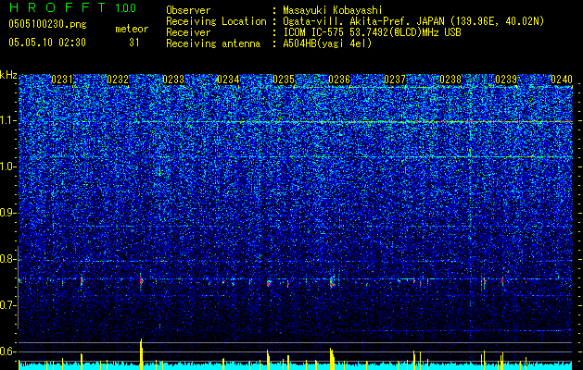The image size is (583, 370).
Task: Click the 0231 time marker
Action: coord(62,80)
